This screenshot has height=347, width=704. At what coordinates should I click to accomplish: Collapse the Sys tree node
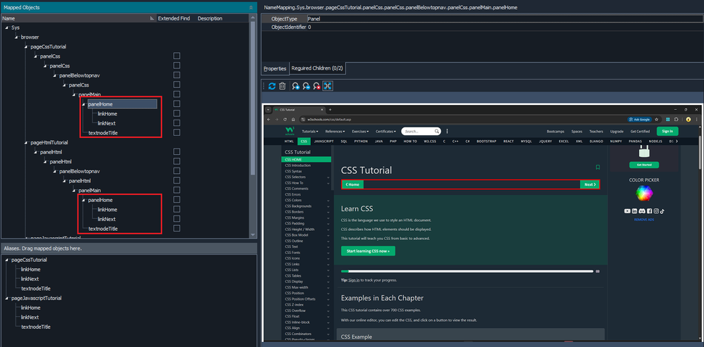pos(6,27)
